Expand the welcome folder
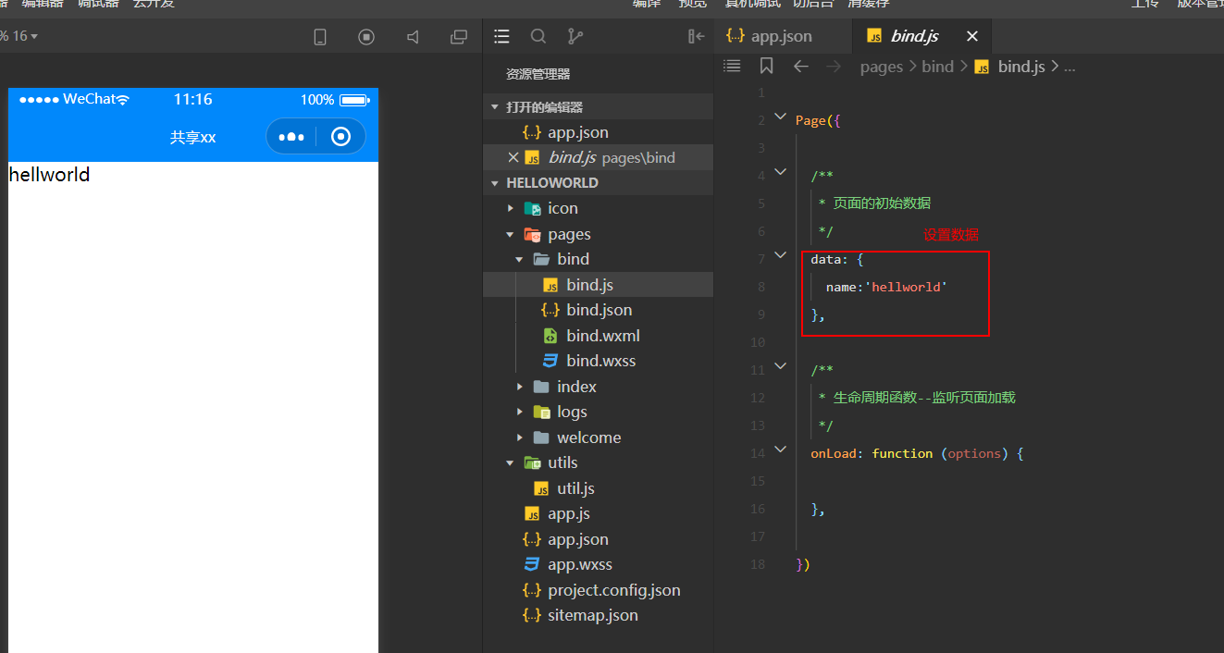This screenshot has width=1224, height=653. 520,437
